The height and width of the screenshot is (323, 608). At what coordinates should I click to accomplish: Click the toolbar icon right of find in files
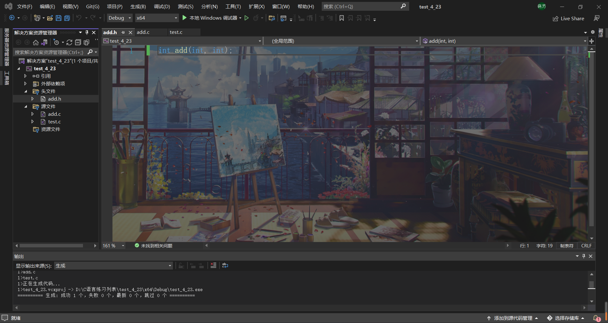[283, 18]
